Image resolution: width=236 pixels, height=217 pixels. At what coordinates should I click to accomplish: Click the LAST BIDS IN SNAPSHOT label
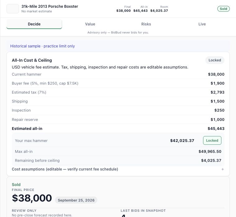[143, 210]
